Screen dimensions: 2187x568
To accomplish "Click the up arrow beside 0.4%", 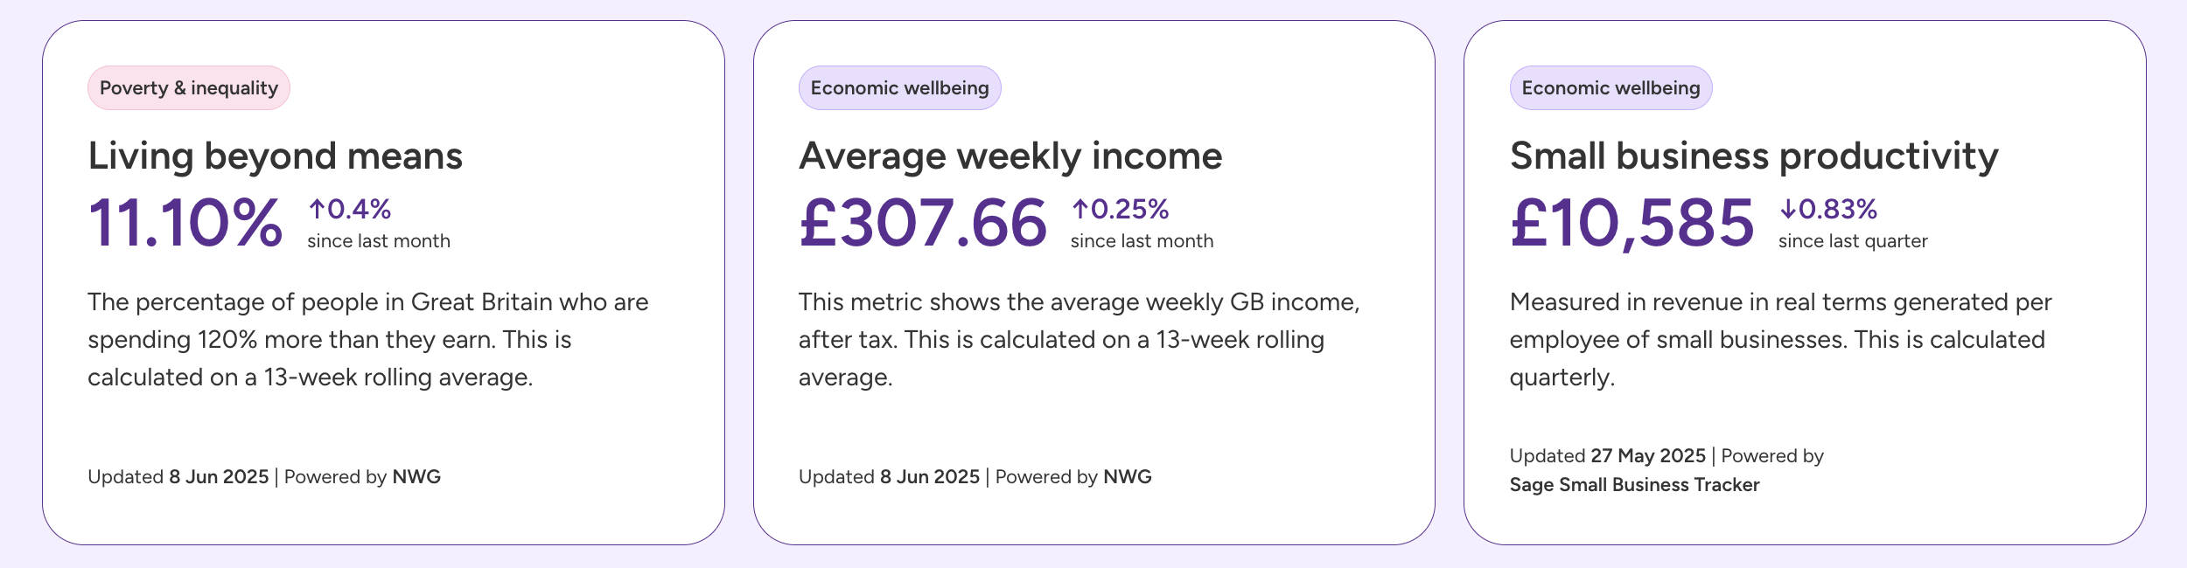I will (317, 209).
